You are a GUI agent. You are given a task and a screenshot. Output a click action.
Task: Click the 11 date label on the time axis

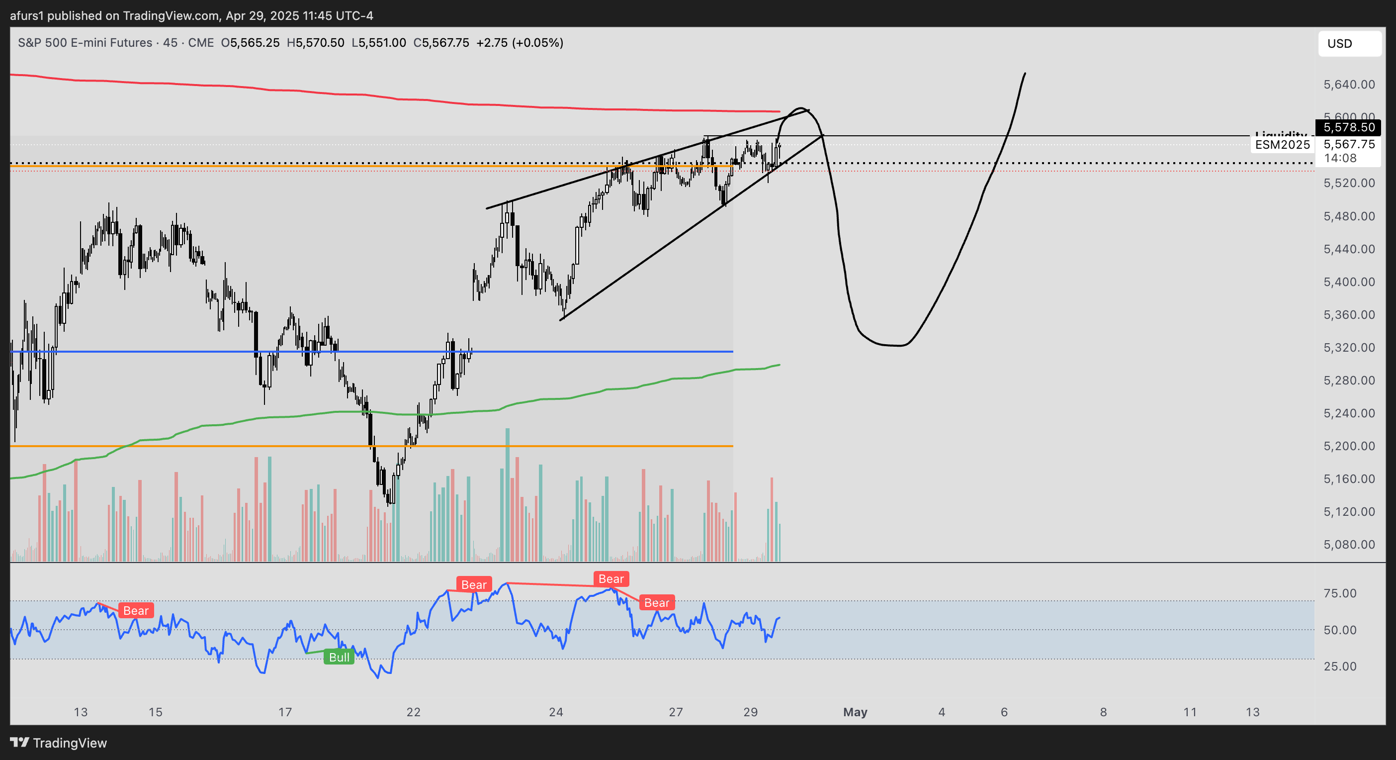[x=1190, y=712]
